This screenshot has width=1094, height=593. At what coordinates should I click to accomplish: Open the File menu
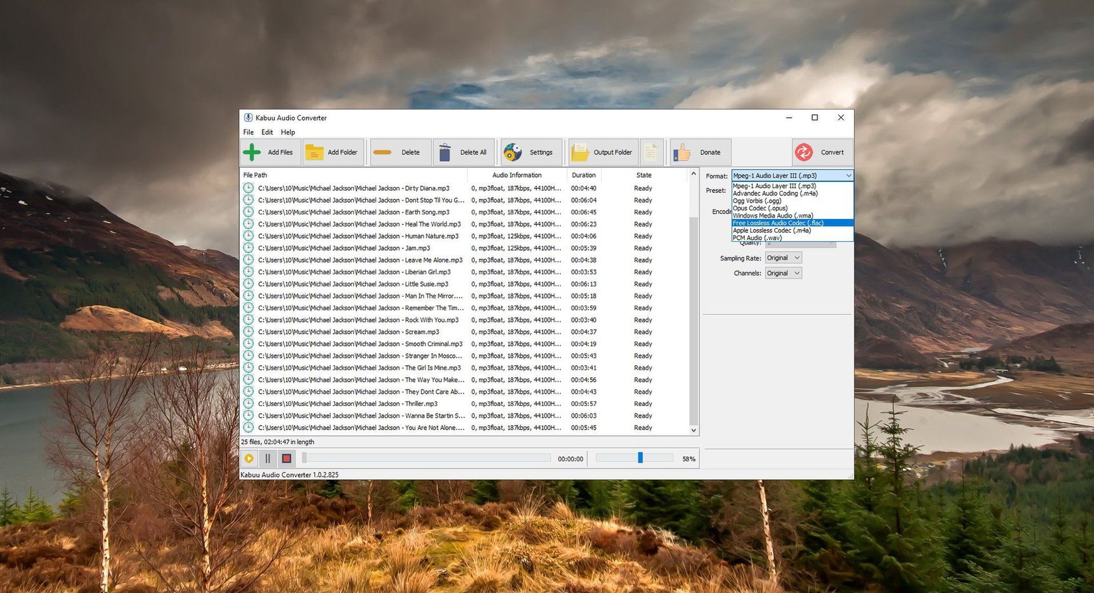click(248, 132)
